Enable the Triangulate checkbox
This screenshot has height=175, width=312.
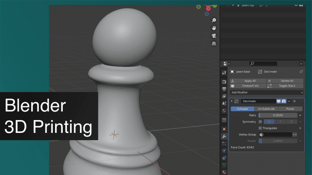click(x=260, y=128)
